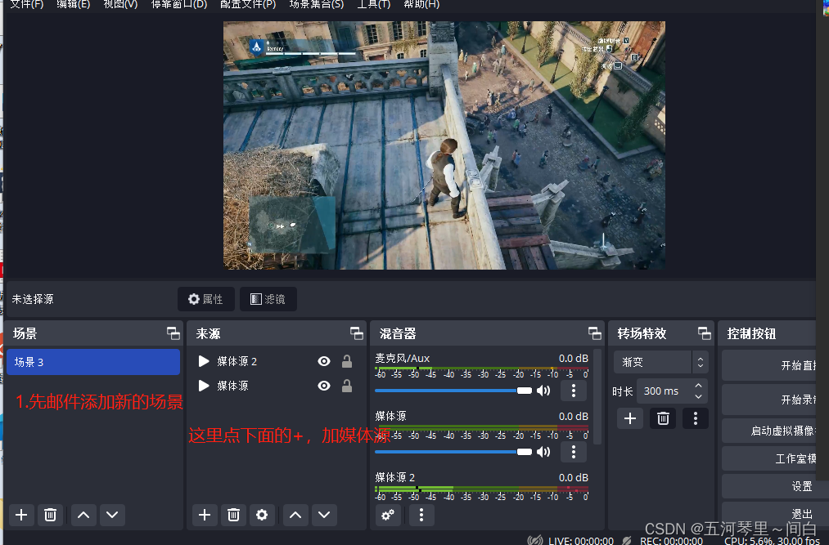The height and width of the screenshot is (545, 829).
Task: Add a new scene with the plus button
Action: (x=21, y=515)
